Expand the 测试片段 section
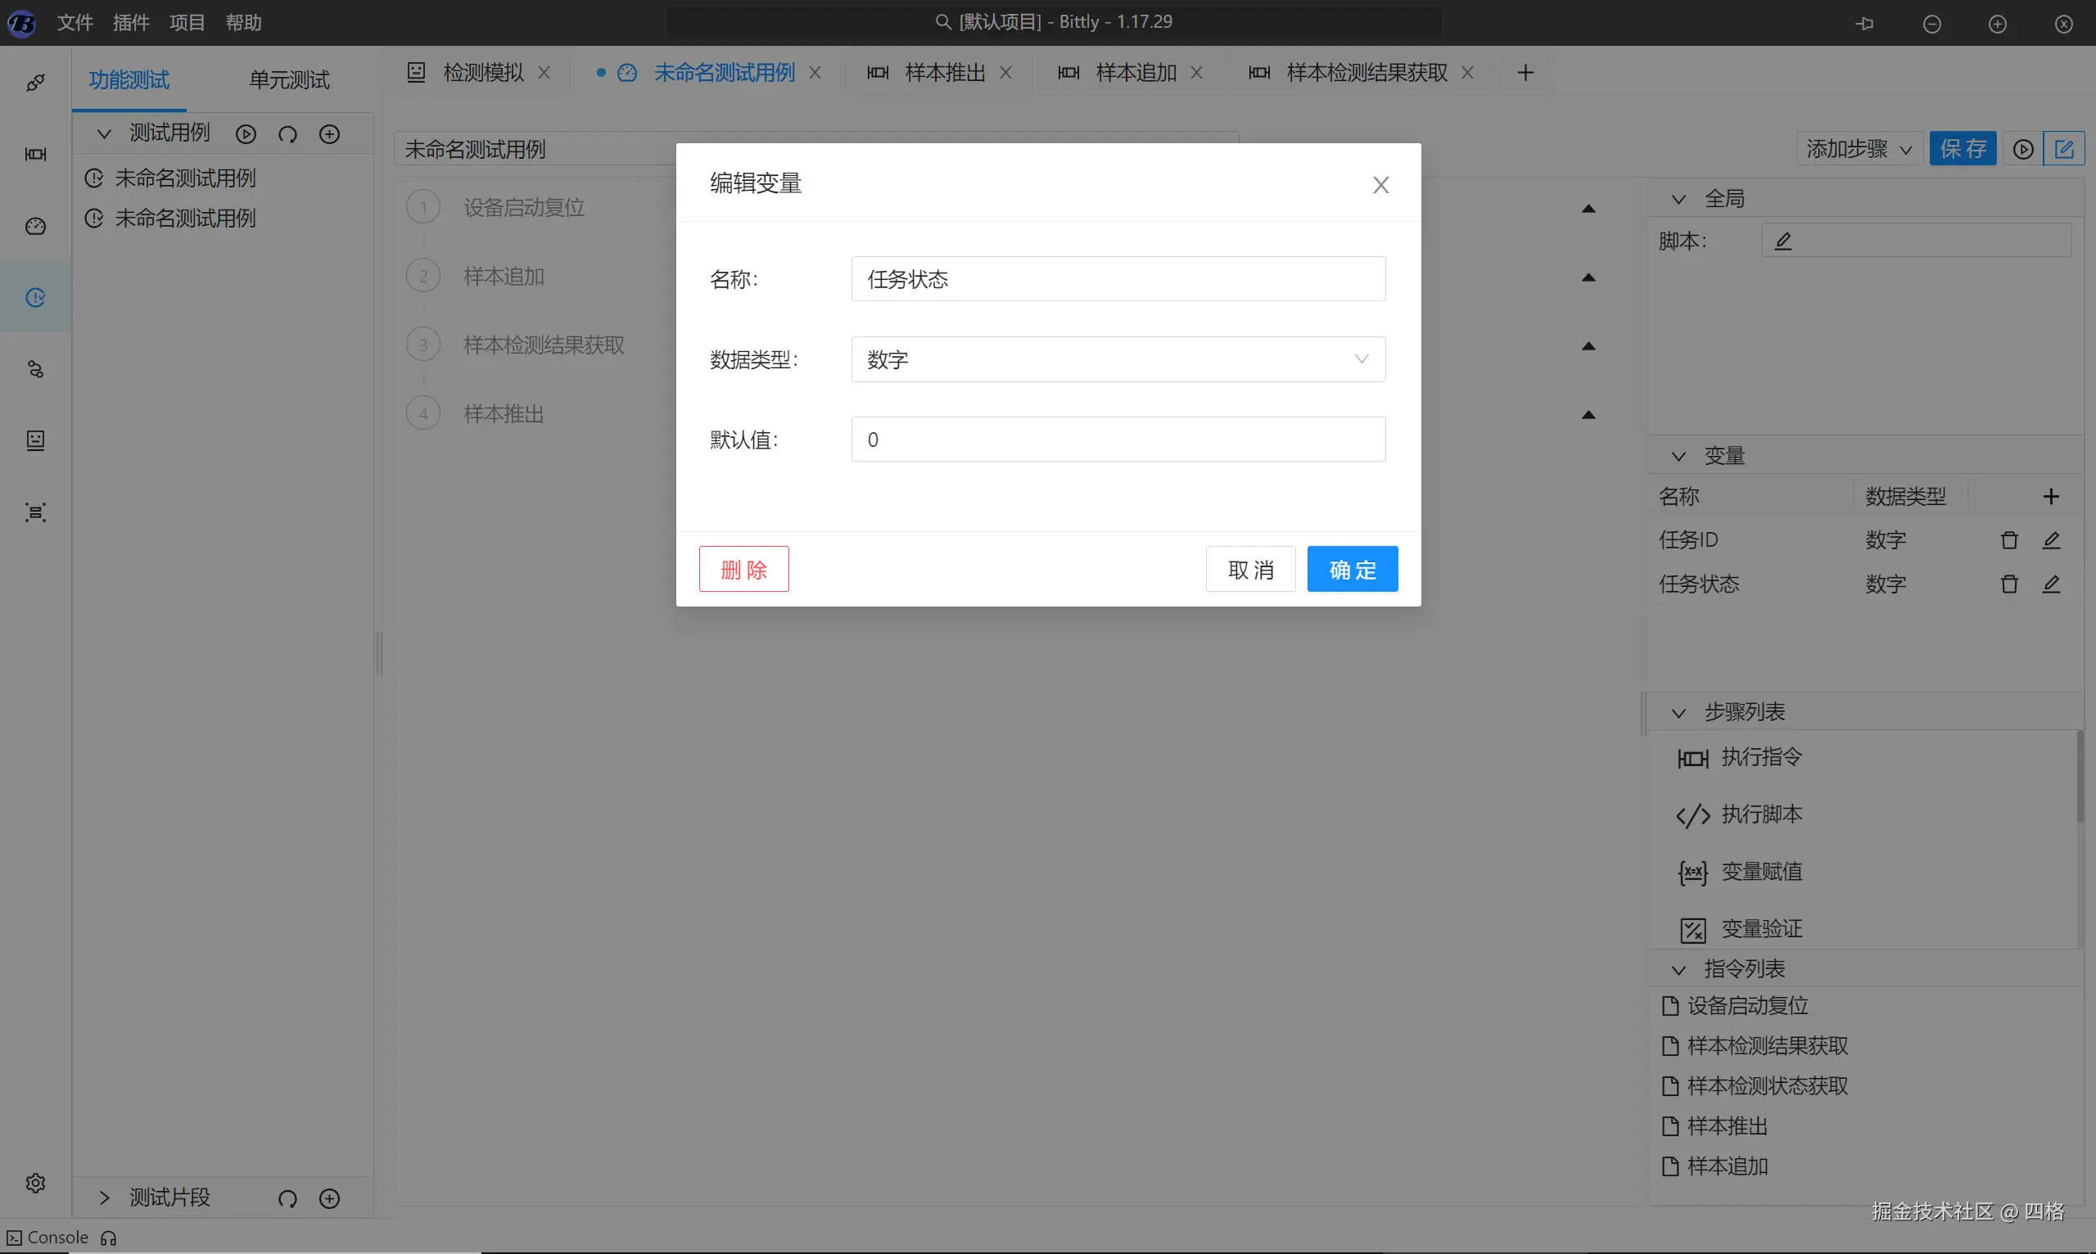 click(x=105, y=1198)
